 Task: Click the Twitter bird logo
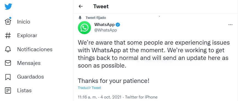[8, 7]
